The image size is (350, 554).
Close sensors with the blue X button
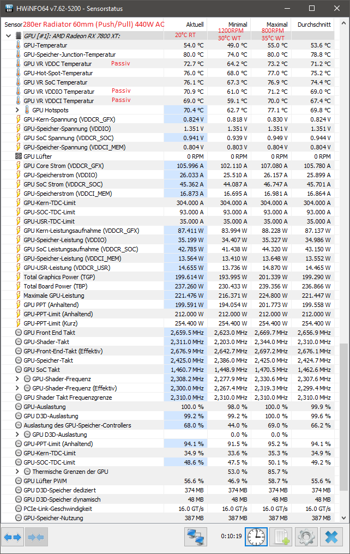pyautogui.click(x=331, y=538)
